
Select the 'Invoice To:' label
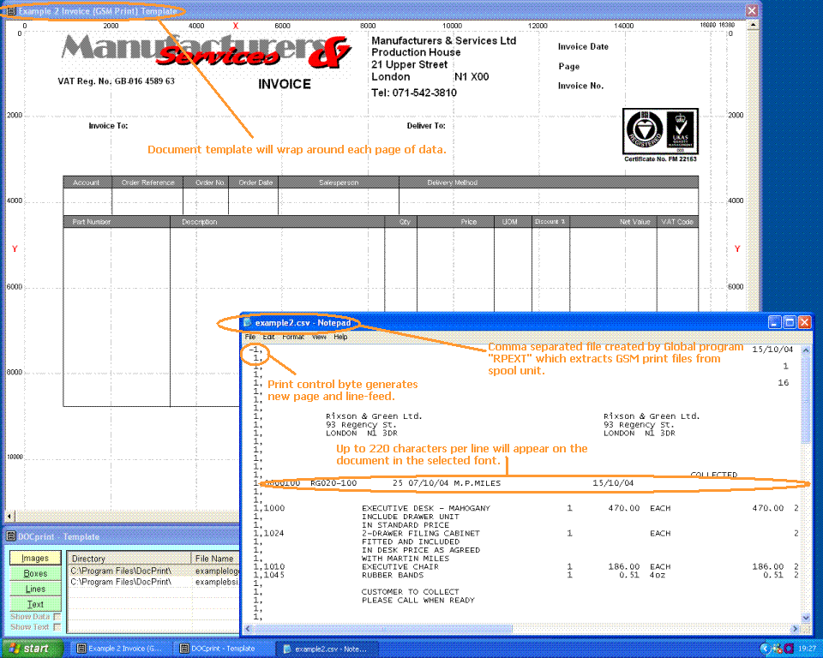[108, 126]
